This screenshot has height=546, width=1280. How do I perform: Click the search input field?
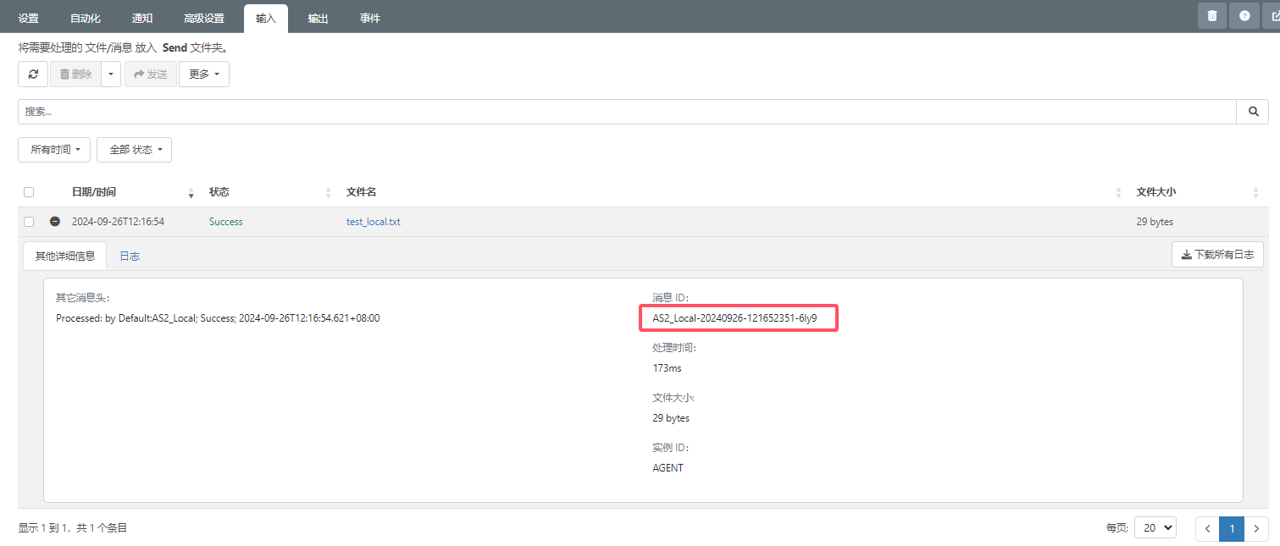tap(627, 112)
